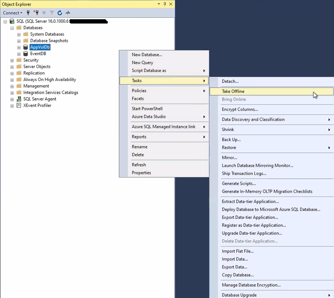
Task: Click the Refresh icon in Object Explorer toolbar
Action: pos(60,13)
